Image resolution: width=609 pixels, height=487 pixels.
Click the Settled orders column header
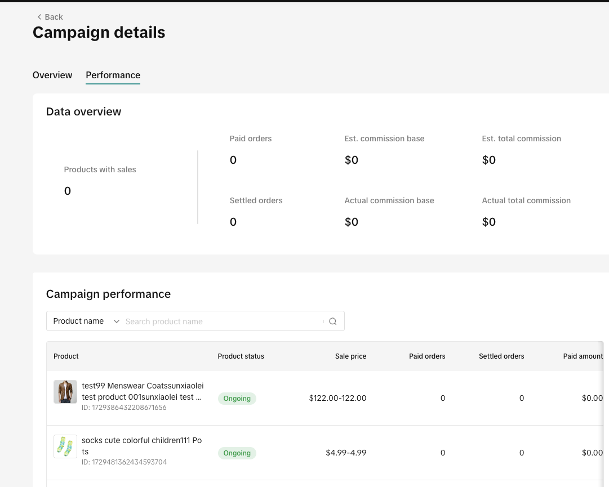pos(501,356)
